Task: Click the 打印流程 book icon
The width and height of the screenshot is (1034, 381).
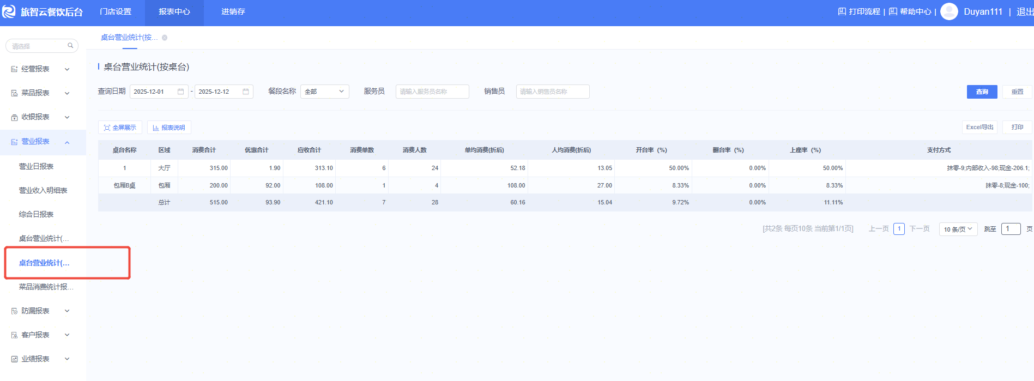Action: point(842,11)
